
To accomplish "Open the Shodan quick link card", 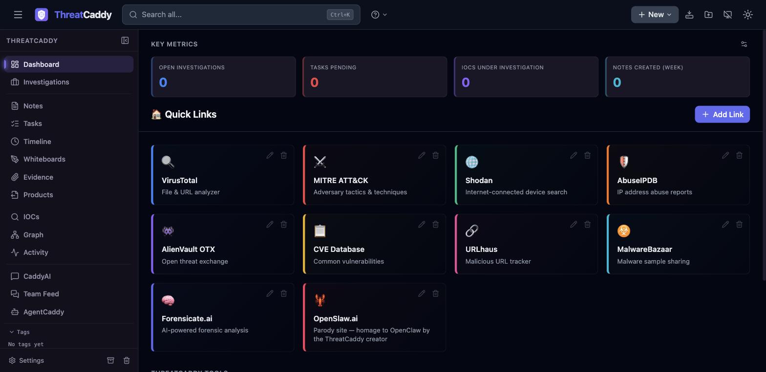I will pos(526,175).
